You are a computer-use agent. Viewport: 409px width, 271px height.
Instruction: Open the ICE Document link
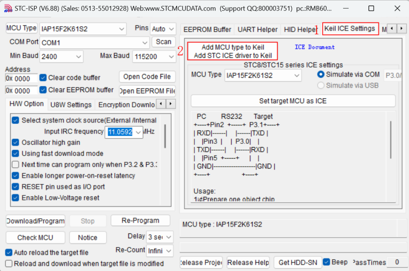314,47
